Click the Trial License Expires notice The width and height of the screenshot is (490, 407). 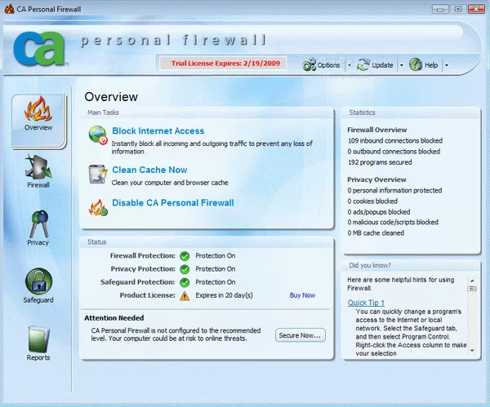coord(223,64)
